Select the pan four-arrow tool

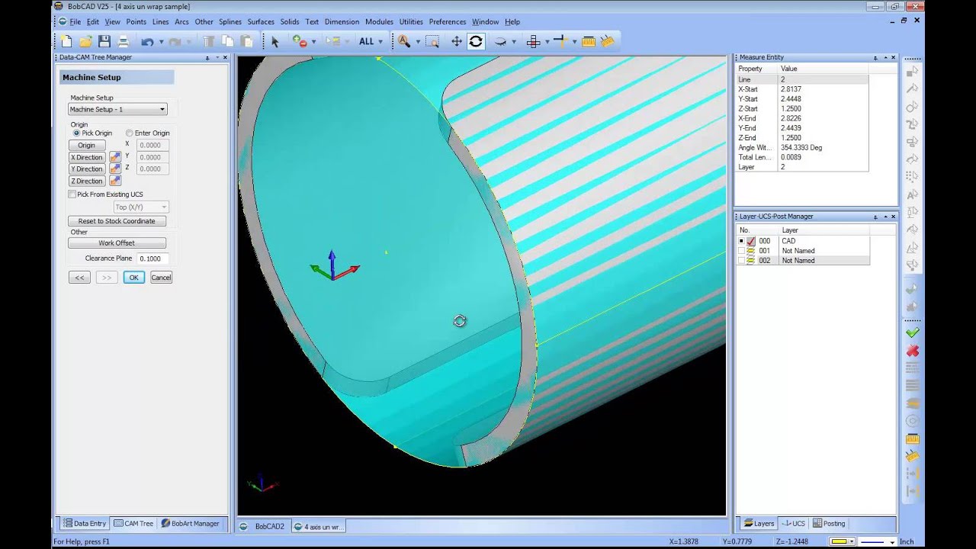pyautogui.click(x=457, y=41)
